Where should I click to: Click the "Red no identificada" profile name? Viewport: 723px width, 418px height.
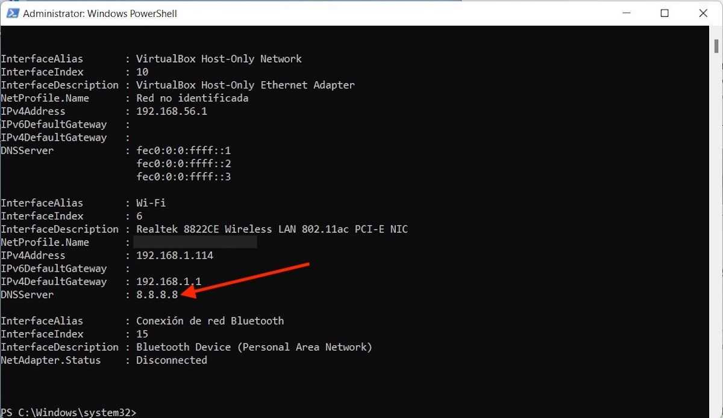pyautogui.click(x=192, y=98)
